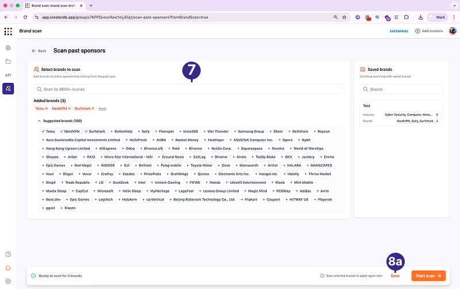Viewport: 460px width, 289px height.
Task: Add Nvidia Corp. suggested brand
Action: click(219, 149)
